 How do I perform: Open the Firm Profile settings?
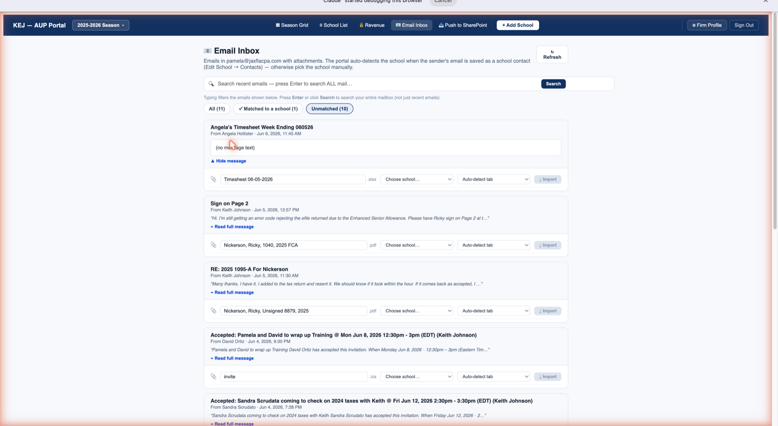click(x=707, y=25)
